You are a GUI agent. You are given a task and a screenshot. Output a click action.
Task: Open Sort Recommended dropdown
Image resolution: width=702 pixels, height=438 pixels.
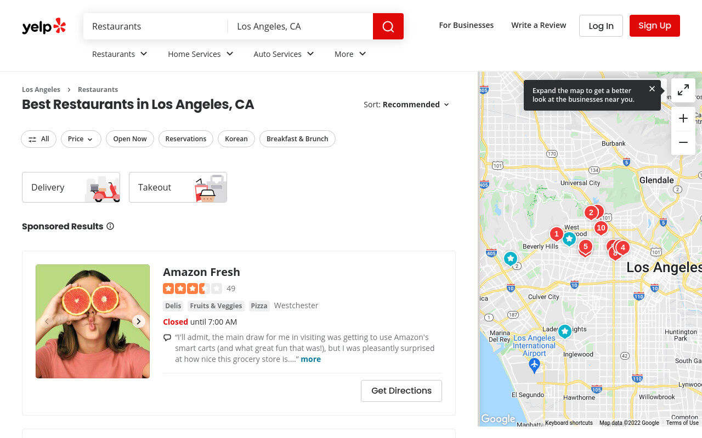pyautogui.click(x=406, y=105)
